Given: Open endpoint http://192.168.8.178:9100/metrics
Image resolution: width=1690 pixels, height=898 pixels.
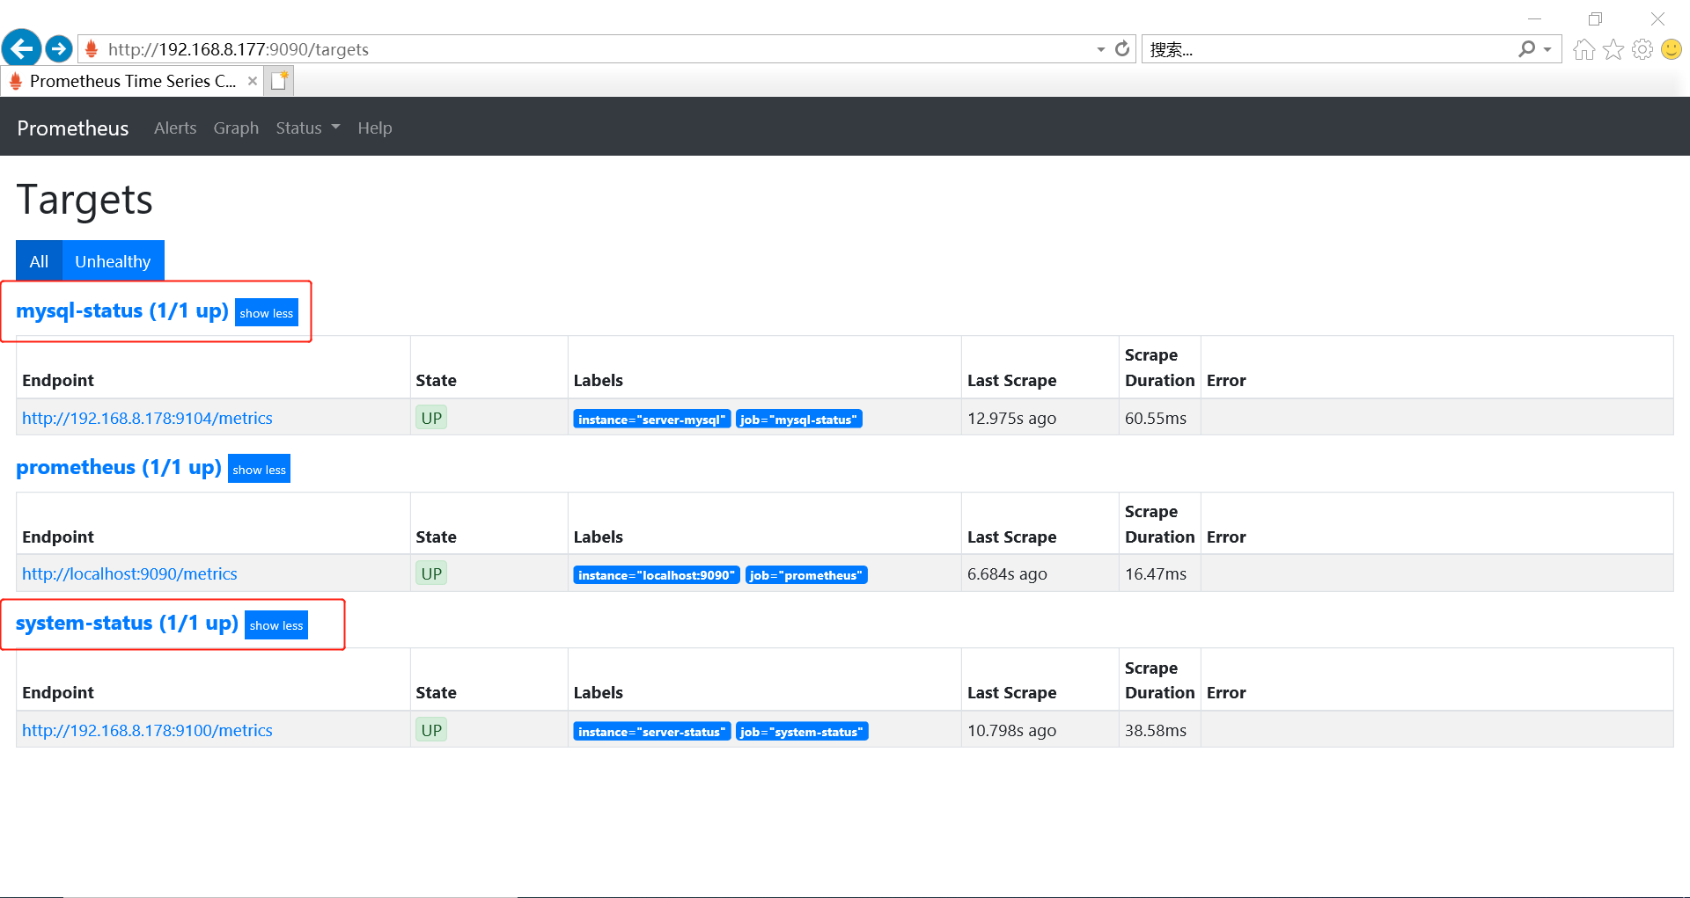Looking at the screenshot, I should [147, 731].
